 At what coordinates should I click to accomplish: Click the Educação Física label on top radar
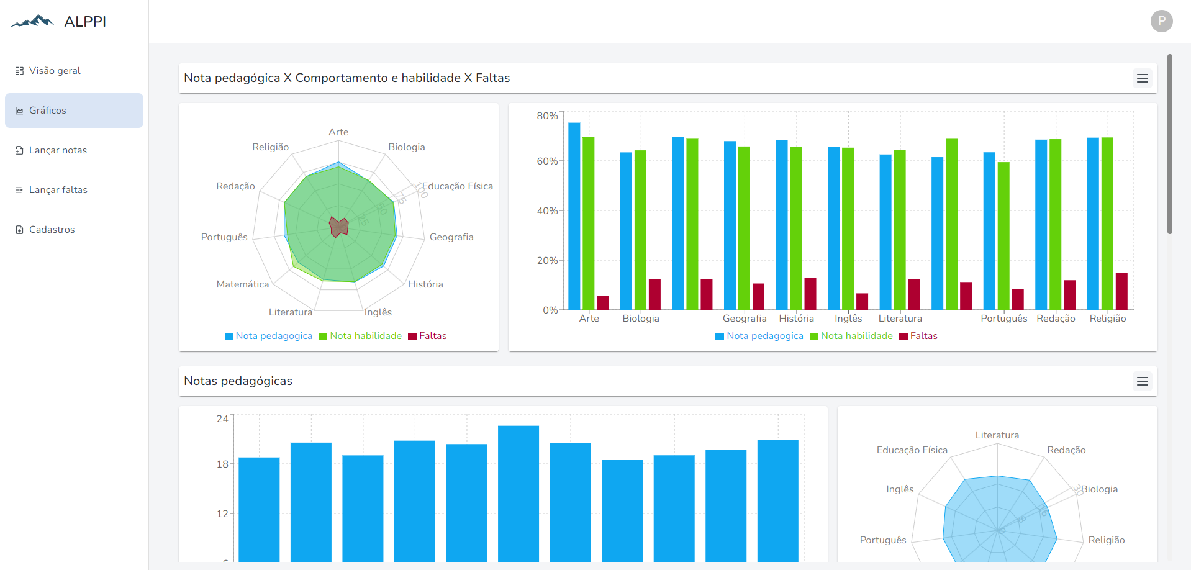(x=458, y=186)
